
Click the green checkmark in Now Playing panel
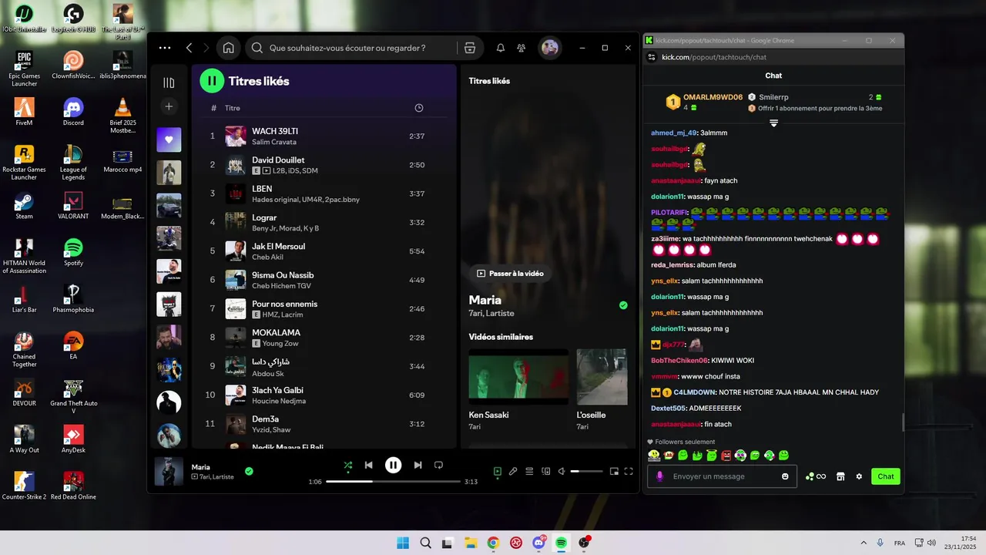coord(623,305)
